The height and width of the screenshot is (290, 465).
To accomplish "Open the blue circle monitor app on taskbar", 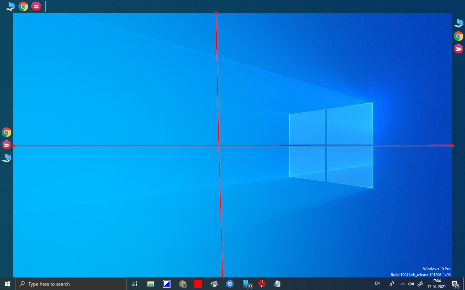I will [x=230, y=284].
